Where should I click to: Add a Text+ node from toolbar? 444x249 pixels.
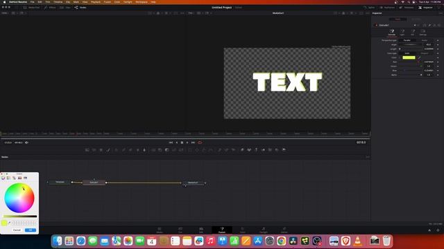pos(101,150)
